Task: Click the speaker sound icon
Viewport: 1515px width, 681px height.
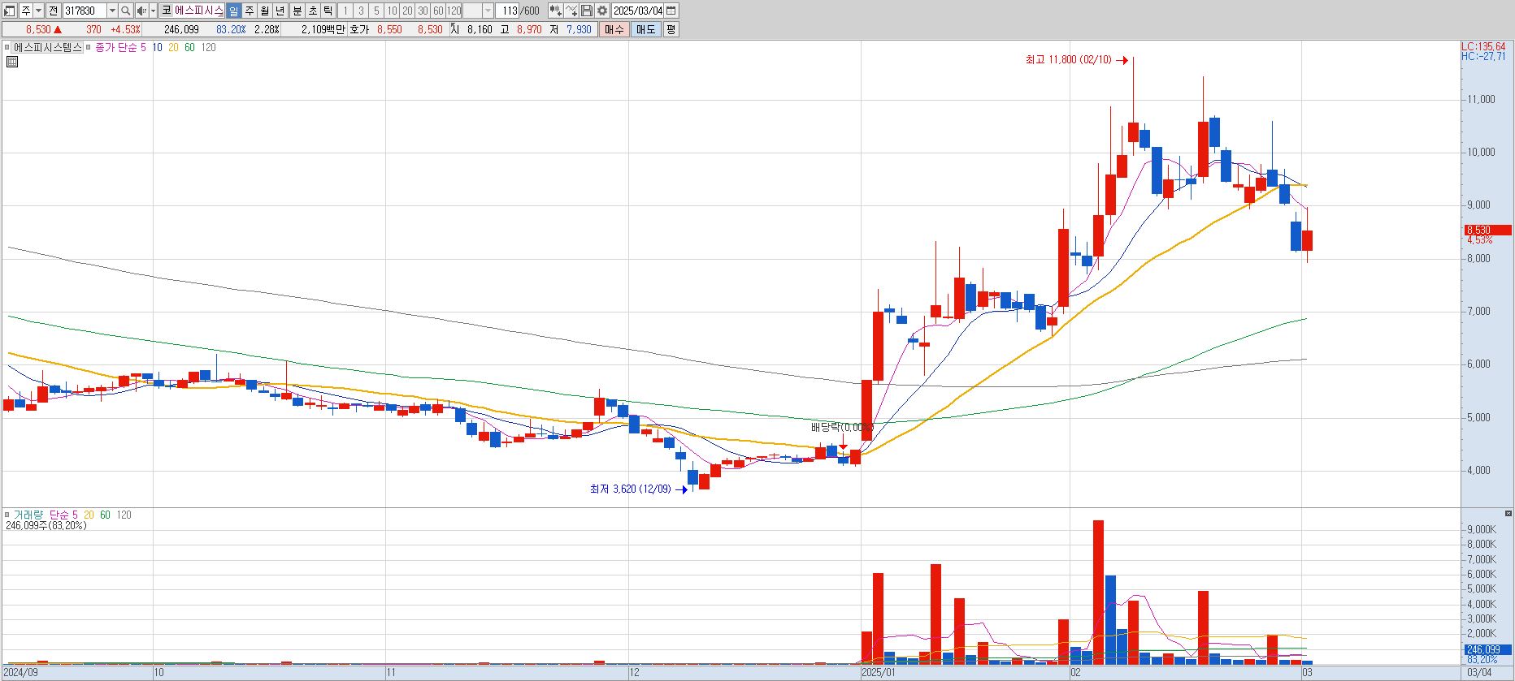Action: tap(141, 11)
